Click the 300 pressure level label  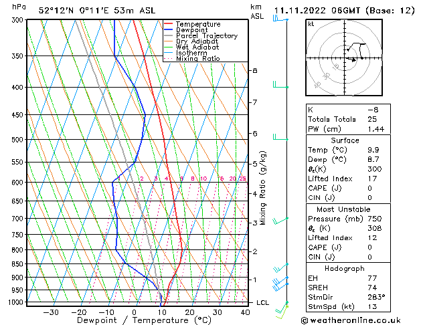click(x=19, y=20)
